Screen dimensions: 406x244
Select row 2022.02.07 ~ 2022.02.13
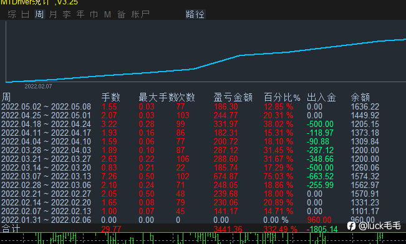190,212
